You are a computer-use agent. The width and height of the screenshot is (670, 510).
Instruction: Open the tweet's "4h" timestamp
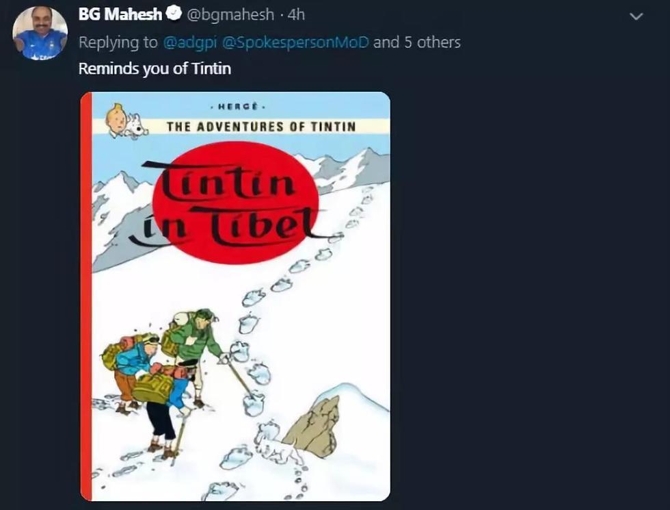296,14
